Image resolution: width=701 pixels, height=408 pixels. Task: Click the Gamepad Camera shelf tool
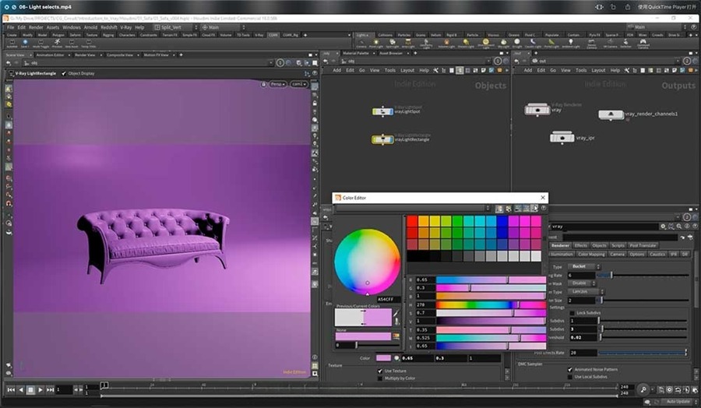[643, 44]
